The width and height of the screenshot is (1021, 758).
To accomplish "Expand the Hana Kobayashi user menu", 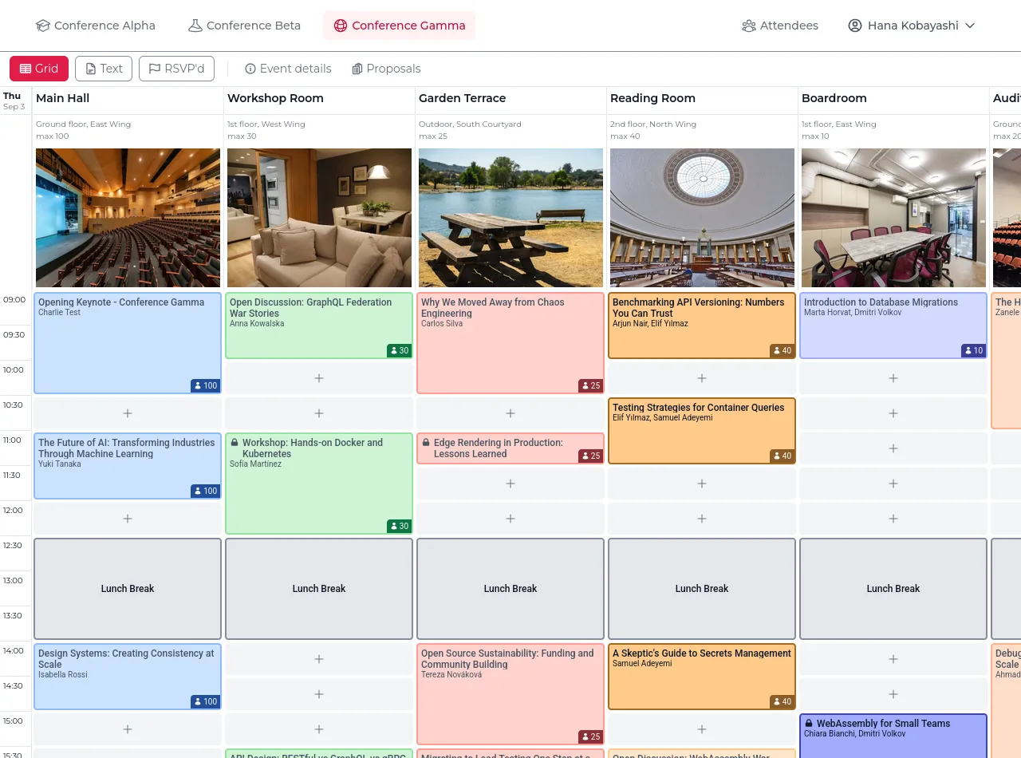I will click(x=912, y=26).
